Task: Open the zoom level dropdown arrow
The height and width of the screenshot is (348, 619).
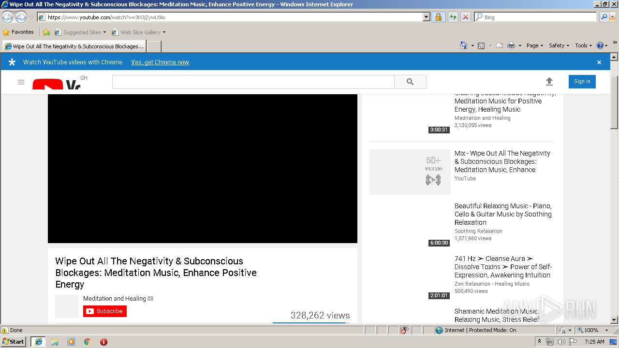Action: (x=606, y=330)
